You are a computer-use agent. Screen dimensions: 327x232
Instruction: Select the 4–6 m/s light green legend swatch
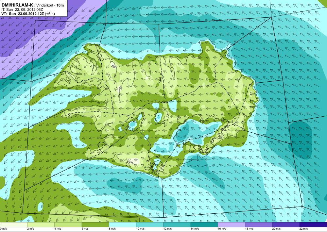click(x=68, y=225)
